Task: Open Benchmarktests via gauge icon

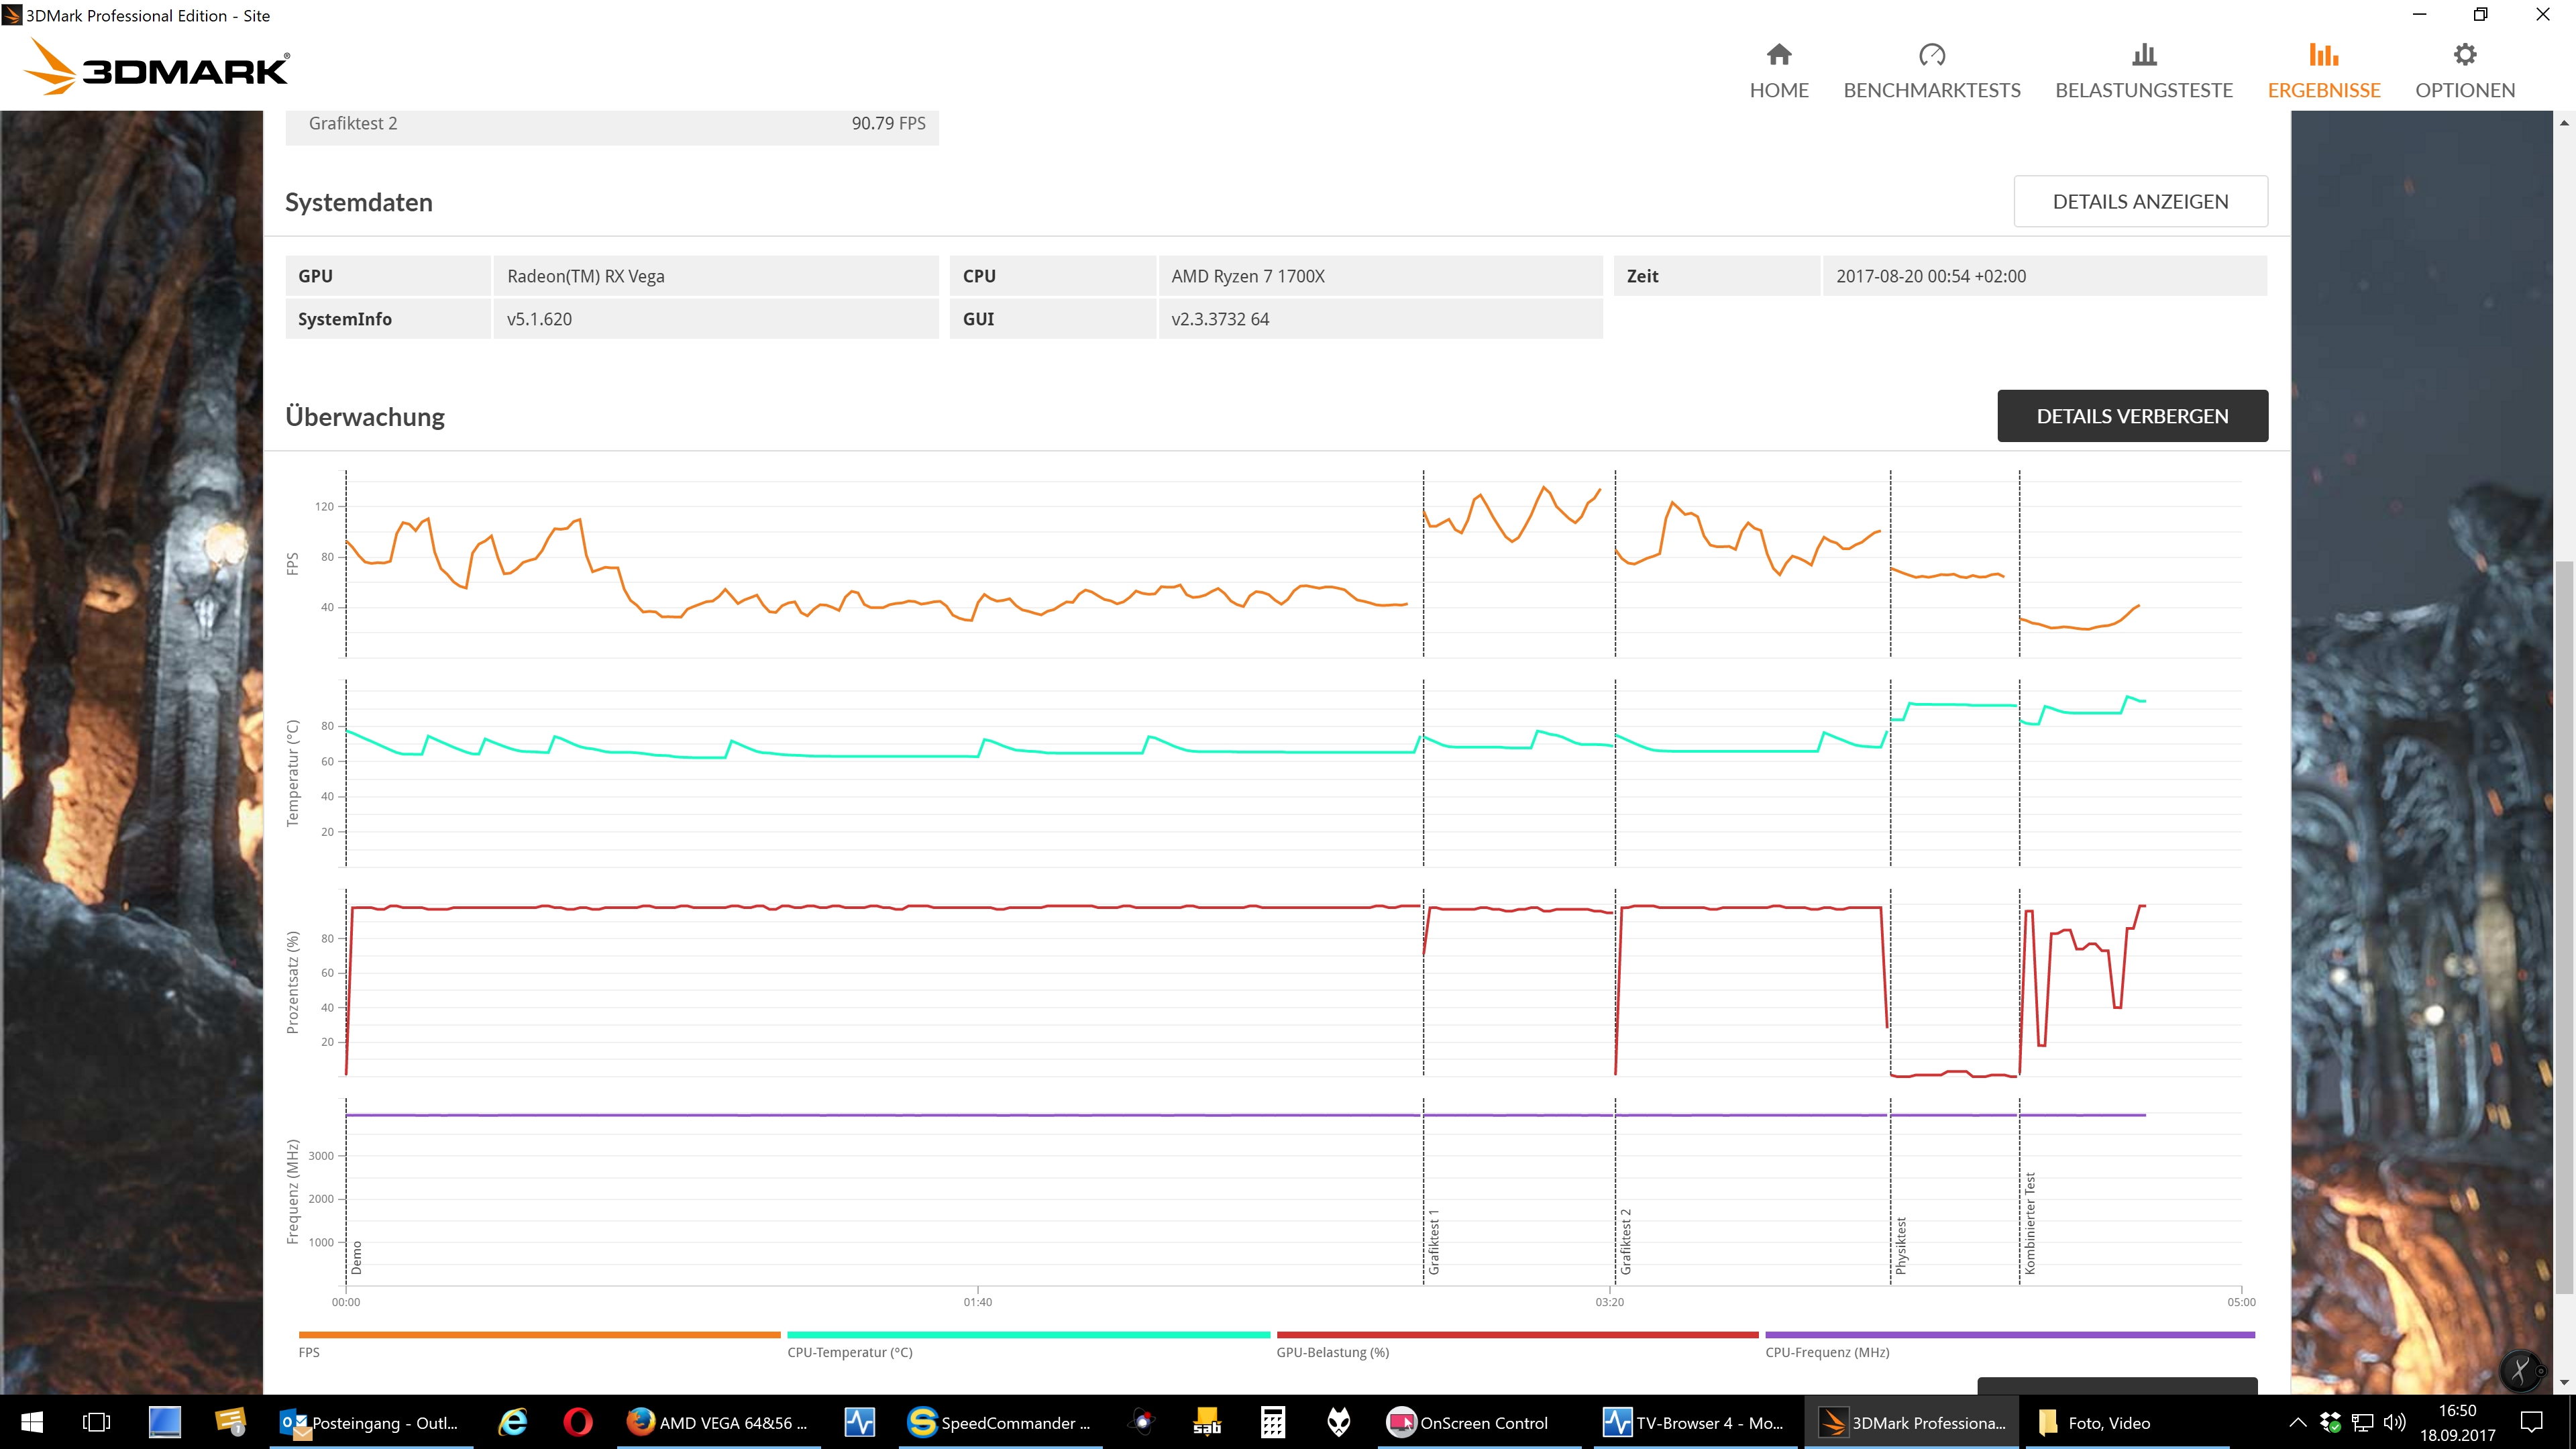Action: click(1931, 55)
